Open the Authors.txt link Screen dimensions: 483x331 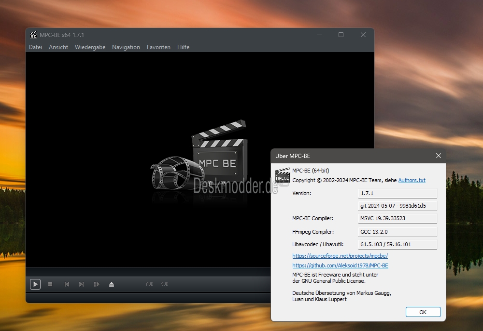click(412, 180)
